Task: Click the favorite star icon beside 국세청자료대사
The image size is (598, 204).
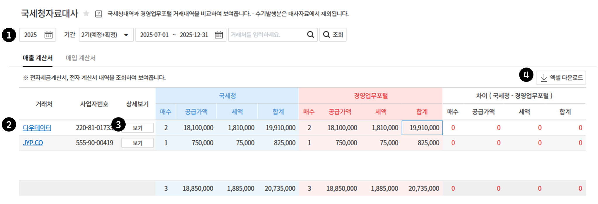Action: click(86, 13)
